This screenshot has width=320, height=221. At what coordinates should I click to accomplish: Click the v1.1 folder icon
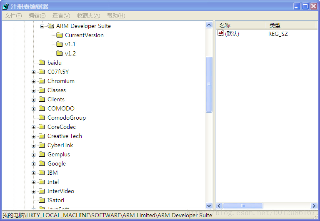point(59,44)
